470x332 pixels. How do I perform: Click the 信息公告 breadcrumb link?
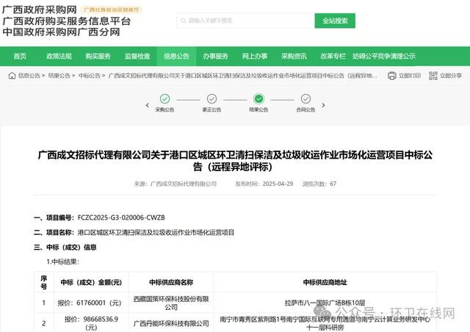[x=29, y=76]
